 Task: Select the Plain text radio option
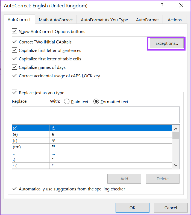(x=67, y=102)
